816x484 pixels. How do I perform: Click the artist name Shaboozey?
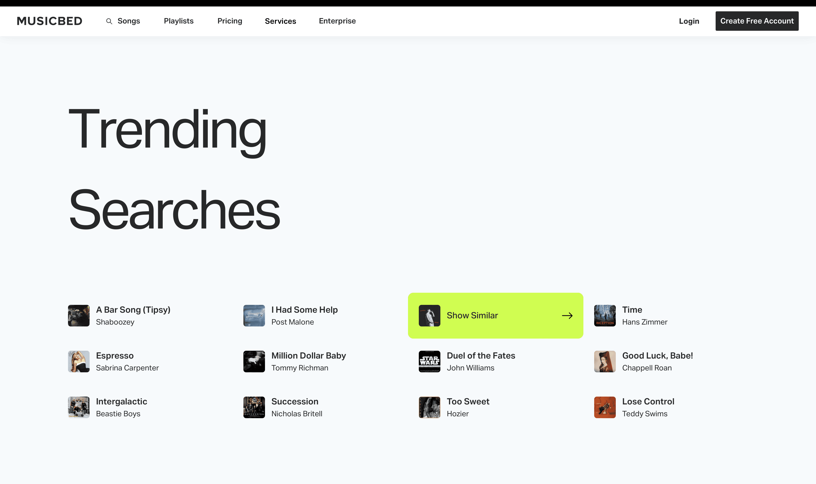click(115, 322)
